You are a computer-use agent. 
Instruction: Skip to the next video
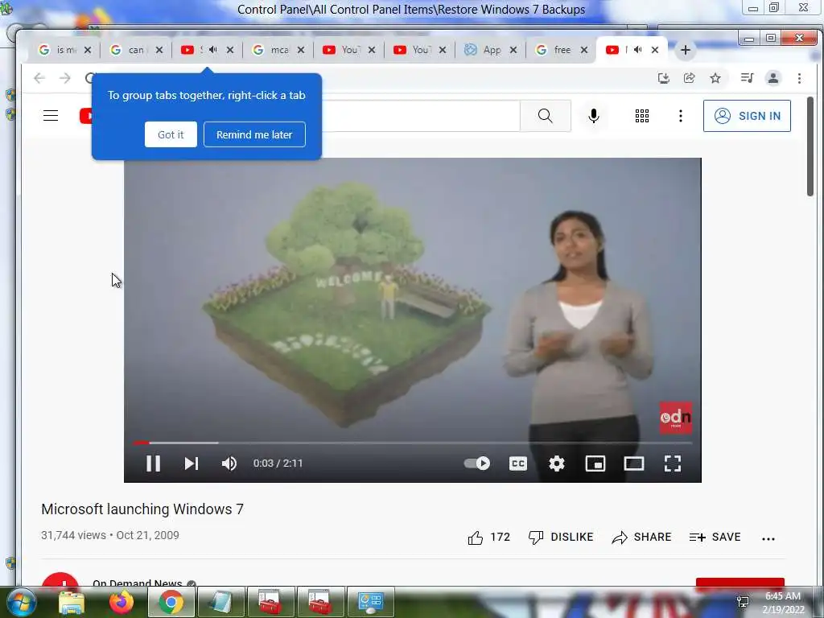click(x=192, y=463)
